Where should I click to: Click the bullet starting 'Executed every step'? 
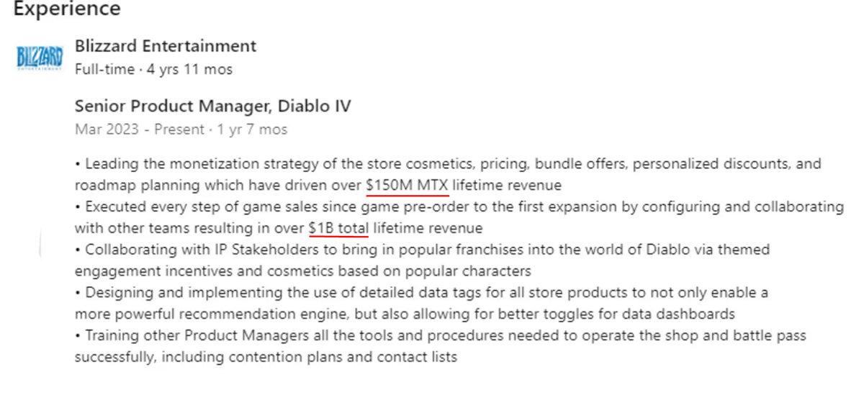[x=288, y=207]
